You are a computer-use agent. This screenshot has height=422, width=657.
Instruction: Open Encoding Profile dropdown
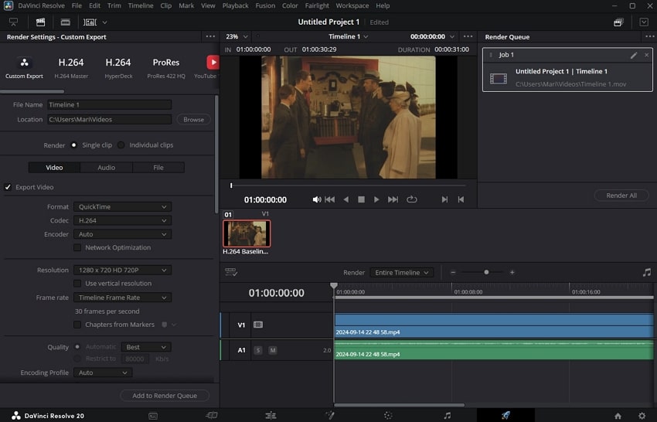click(x=103, y=373)
